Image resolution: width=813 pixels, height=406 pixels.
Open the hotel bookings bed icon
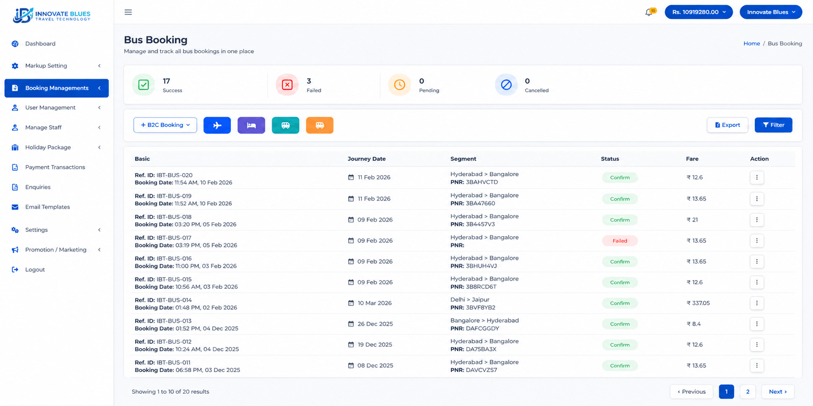251,125
